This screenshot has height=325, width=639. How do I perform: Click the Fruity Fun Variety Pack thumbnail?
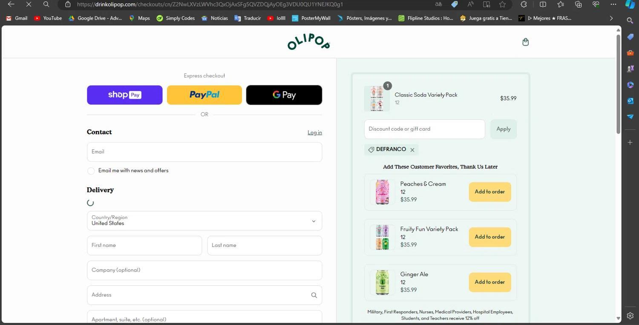tap(382, 237)
